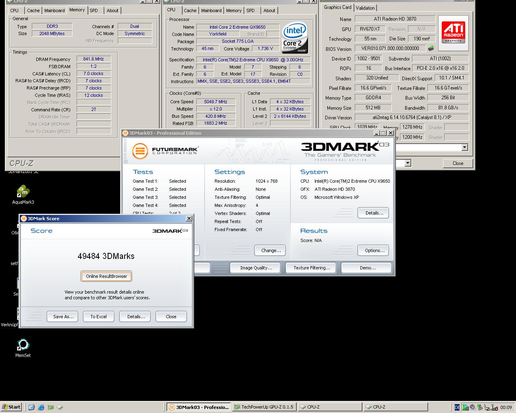Click the 3DMark Score title bar icon
Screen dimensions: 516x413
(x=24, y=219)
